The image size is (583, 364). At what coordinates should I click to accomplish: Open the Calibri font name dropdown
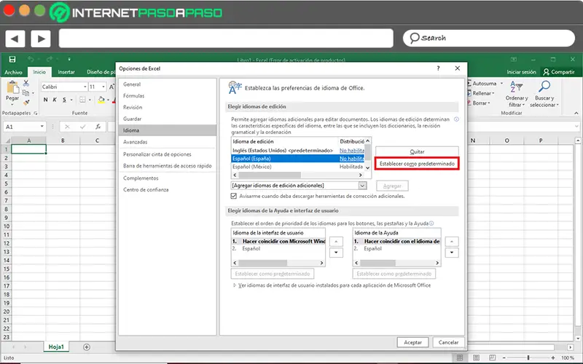(85, 87)
